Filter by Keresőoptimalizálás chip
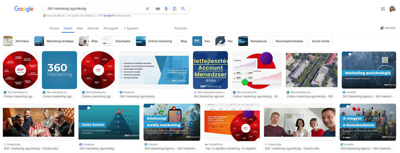 pos(289,41)
